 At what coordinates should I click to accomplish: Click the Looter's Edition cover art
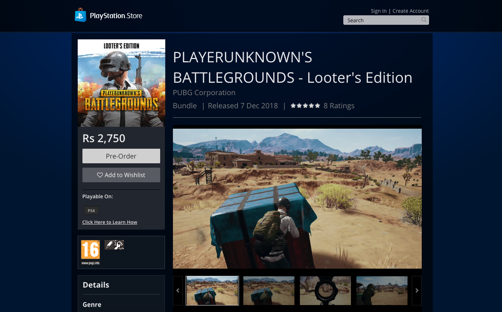pyautogui.click(x=121, y=83)
